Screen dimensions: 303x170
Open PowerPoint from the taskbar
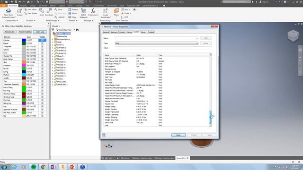[72, 167]
